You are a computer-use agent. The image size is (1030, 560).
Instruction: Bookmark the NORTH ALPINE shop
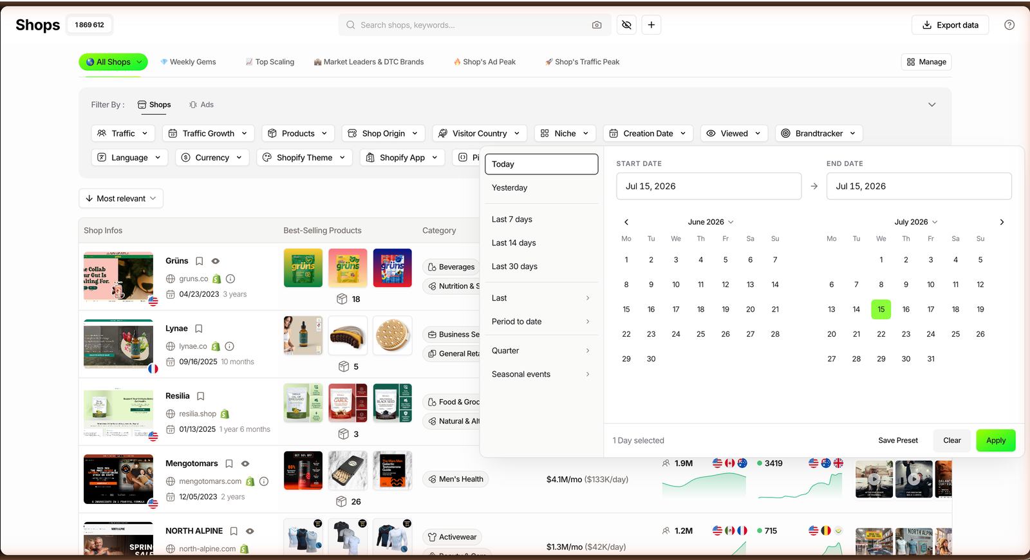pos(234,531)
